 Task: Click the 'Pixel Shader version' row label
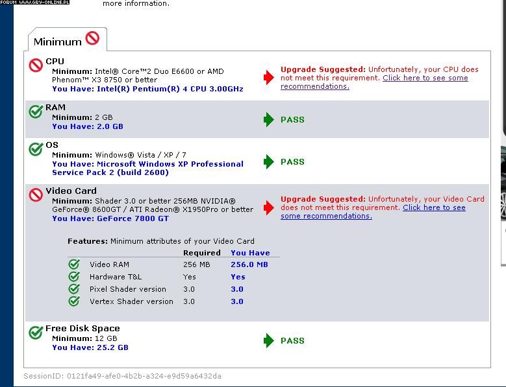128,289
